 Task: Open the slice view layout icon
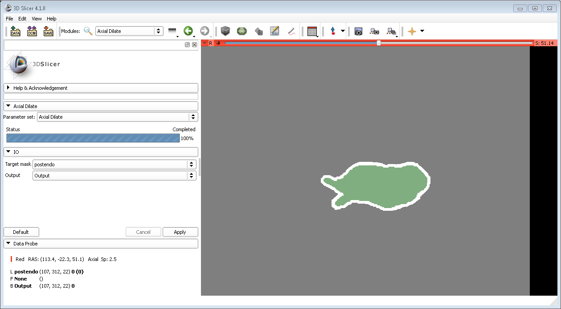[x=312, y=31]
